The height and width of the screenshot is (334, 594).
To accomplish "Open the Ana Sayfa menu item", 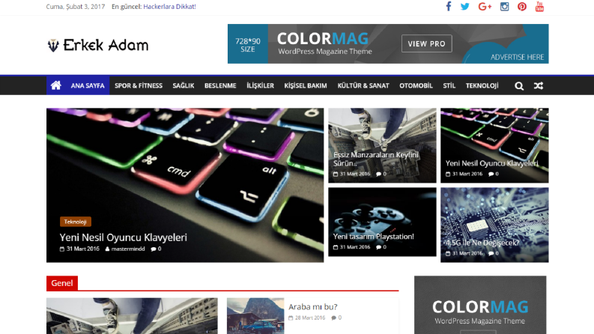I will tap(88, 85).
